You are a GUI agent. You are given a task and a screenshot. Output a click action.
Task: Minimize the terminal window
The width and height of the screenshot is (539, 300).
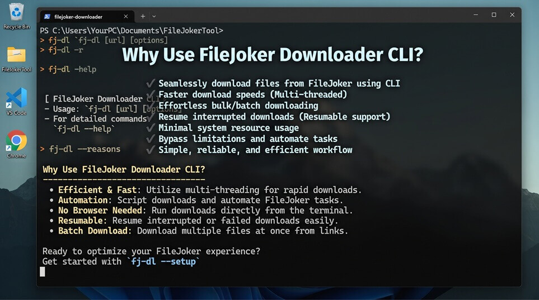[476, 15]
